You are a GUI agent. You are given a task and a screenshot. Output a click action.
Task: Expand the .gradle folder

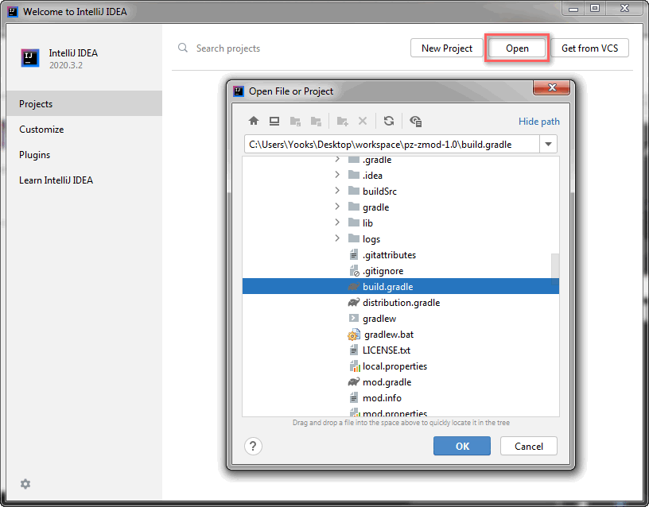pos(337,159)
